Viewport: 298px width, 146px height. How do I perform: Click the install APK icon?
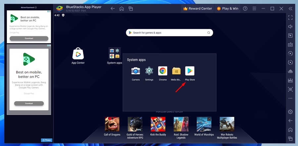click(290, 80)
